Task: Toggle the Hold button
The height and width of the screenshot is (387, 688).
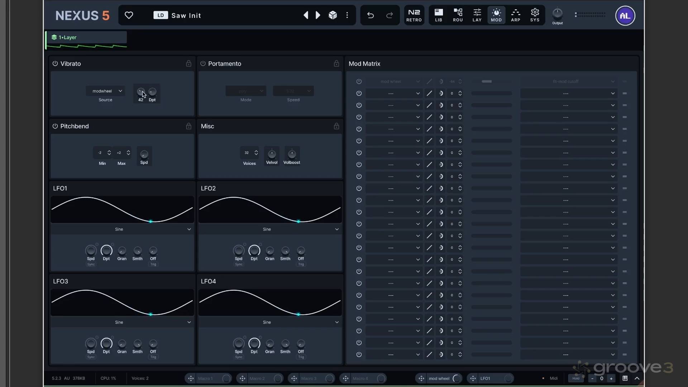Action: point(576,378)
